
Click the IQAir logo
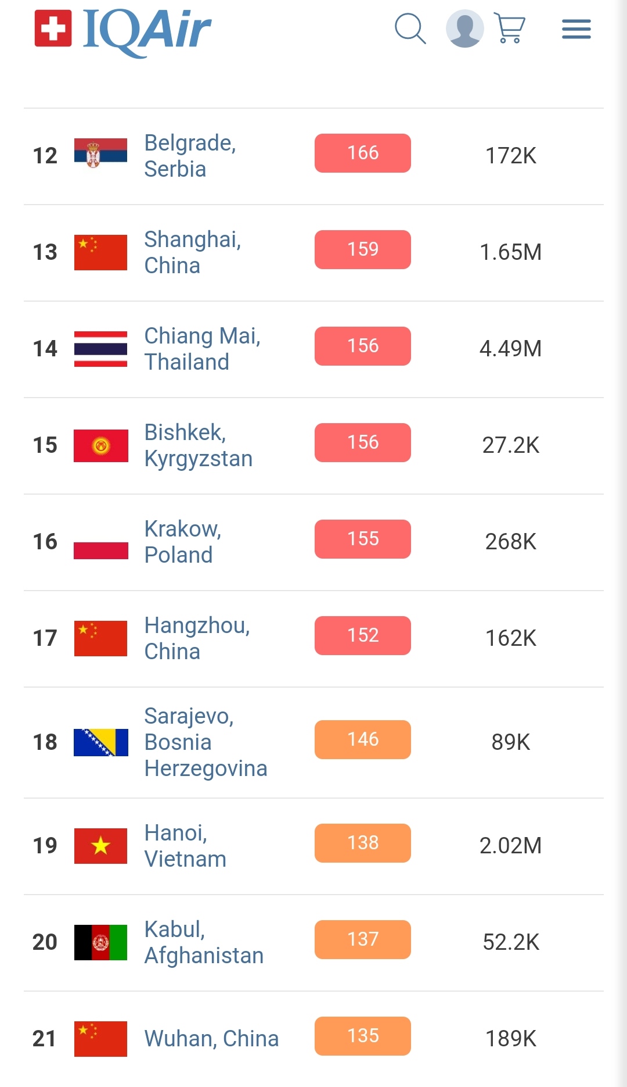[x=123, y=29]
